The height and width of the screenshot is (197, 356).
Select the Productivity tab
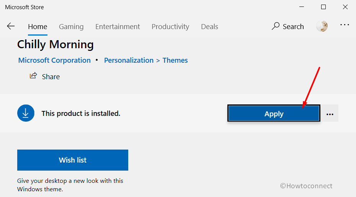pyautogui.click(x=170, y=27)
